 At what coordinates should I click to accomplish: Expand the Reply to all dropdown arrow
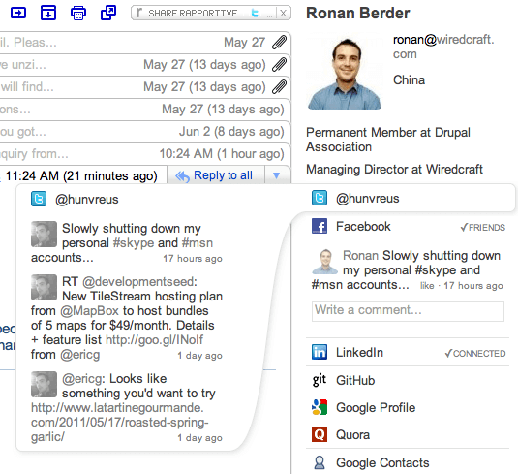pos(277,175)
